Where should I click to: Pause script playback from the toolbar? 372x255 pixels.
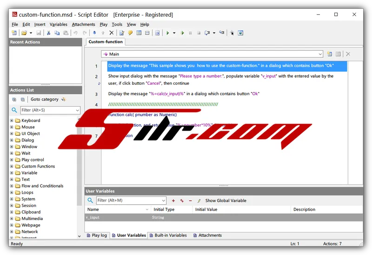click(x=190, y=33)
